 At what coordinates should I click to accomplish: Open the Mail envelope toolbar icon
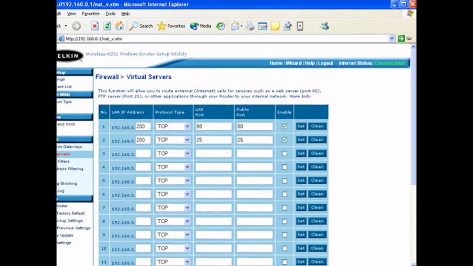tap(235, 26)
